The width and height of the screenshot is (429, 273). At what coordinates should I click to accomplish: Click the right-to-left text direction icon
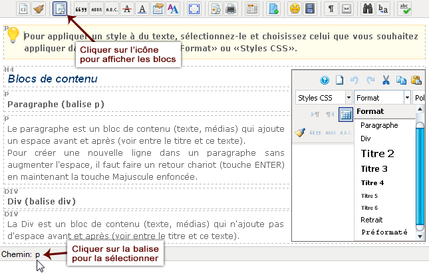point(330,114)
